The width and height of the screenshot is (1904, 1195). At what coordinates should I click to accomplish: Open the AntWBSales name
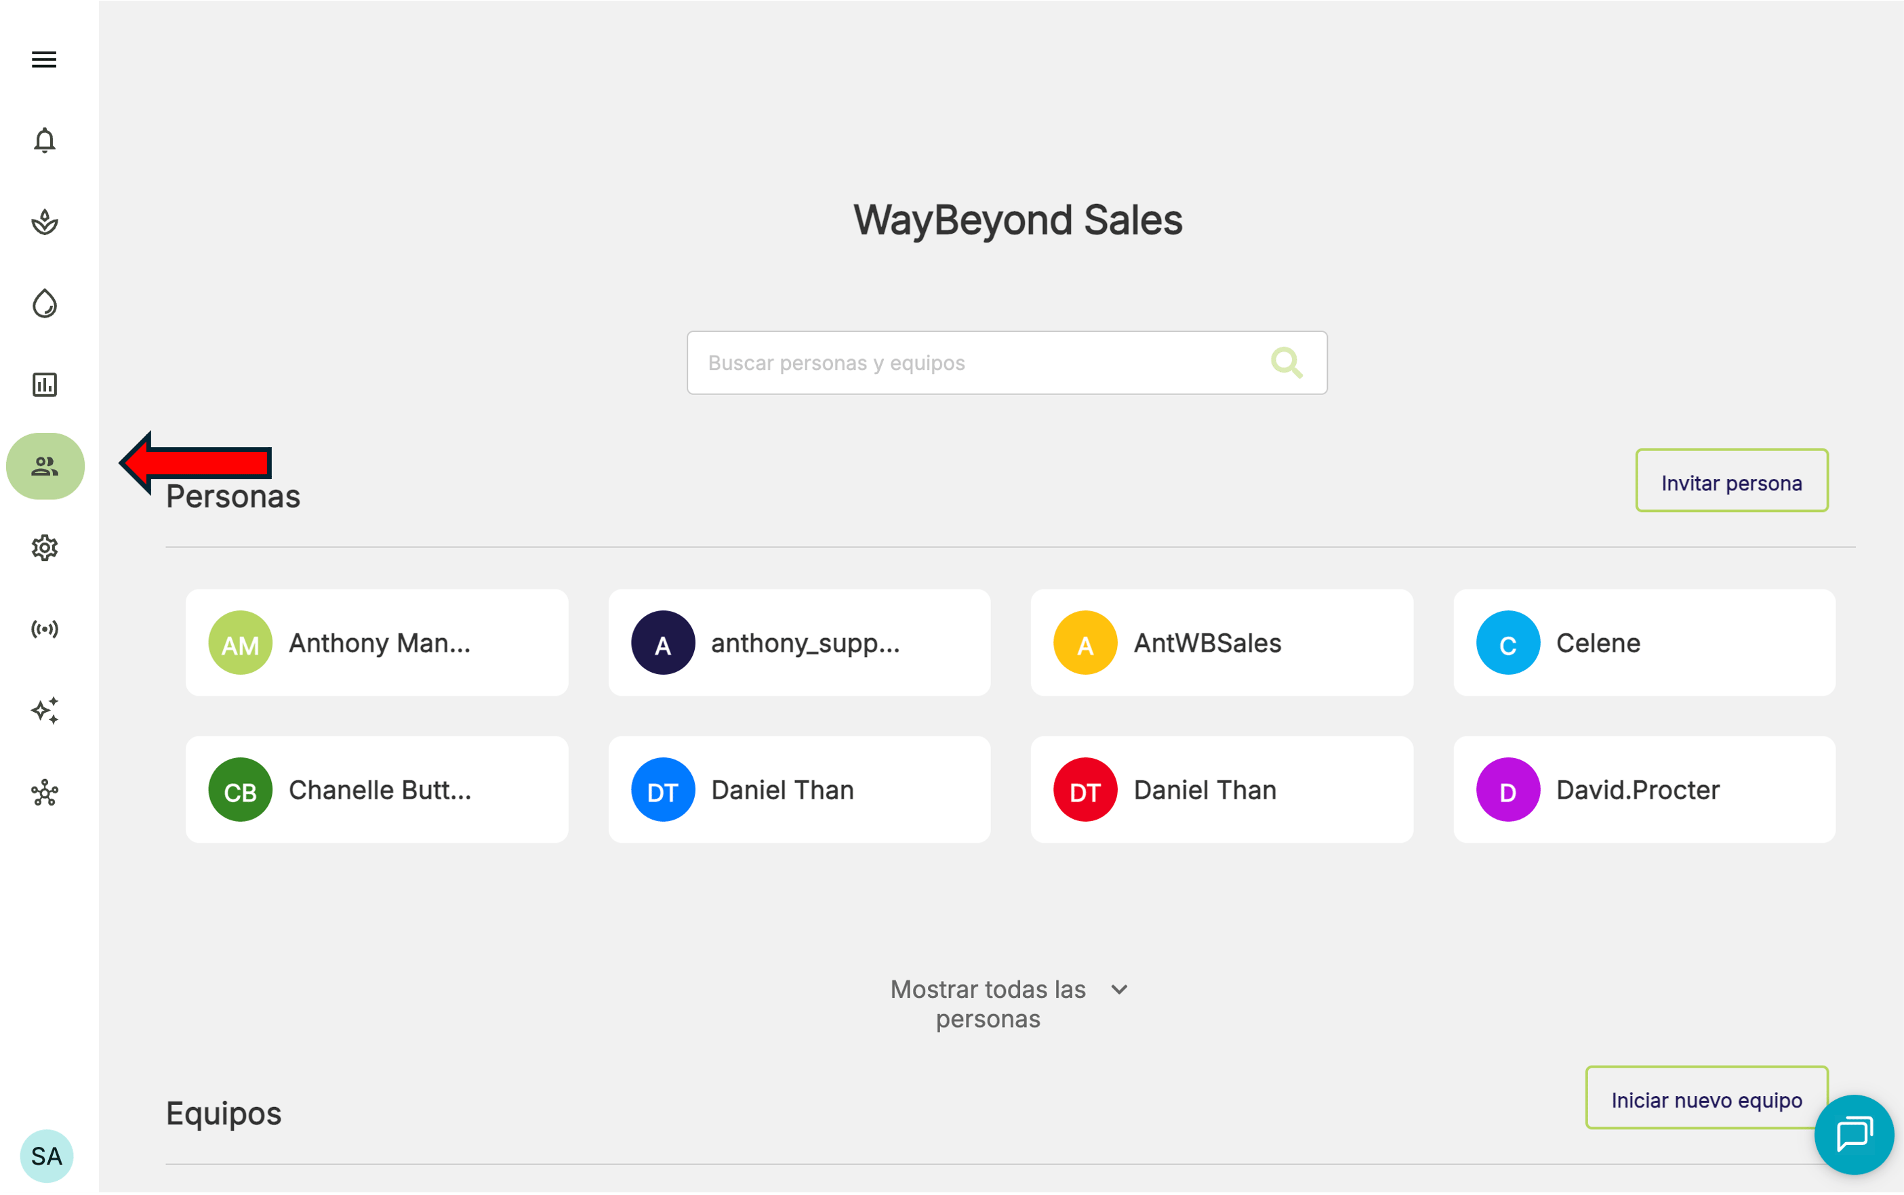coord(1207,644)
